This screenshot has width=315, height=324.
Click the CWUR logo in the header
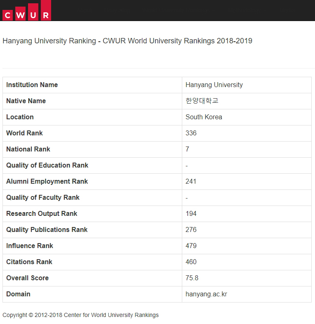click(x=26, y=11)
